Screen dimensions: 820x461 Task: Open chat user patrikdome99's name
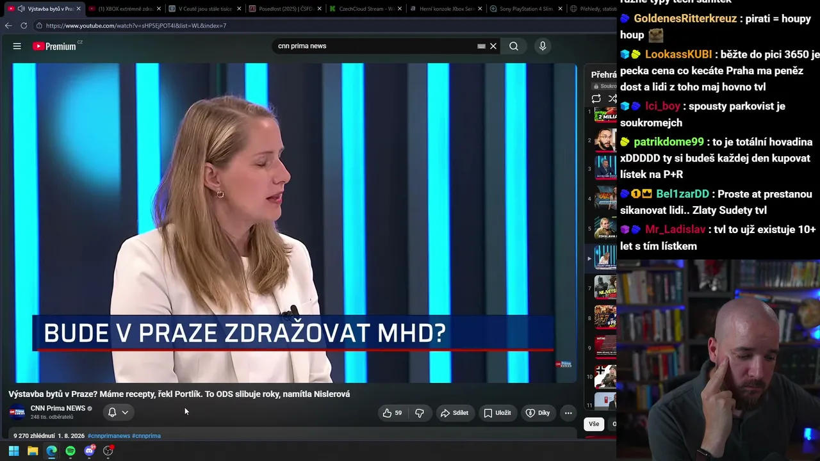(x=669, y=142)
